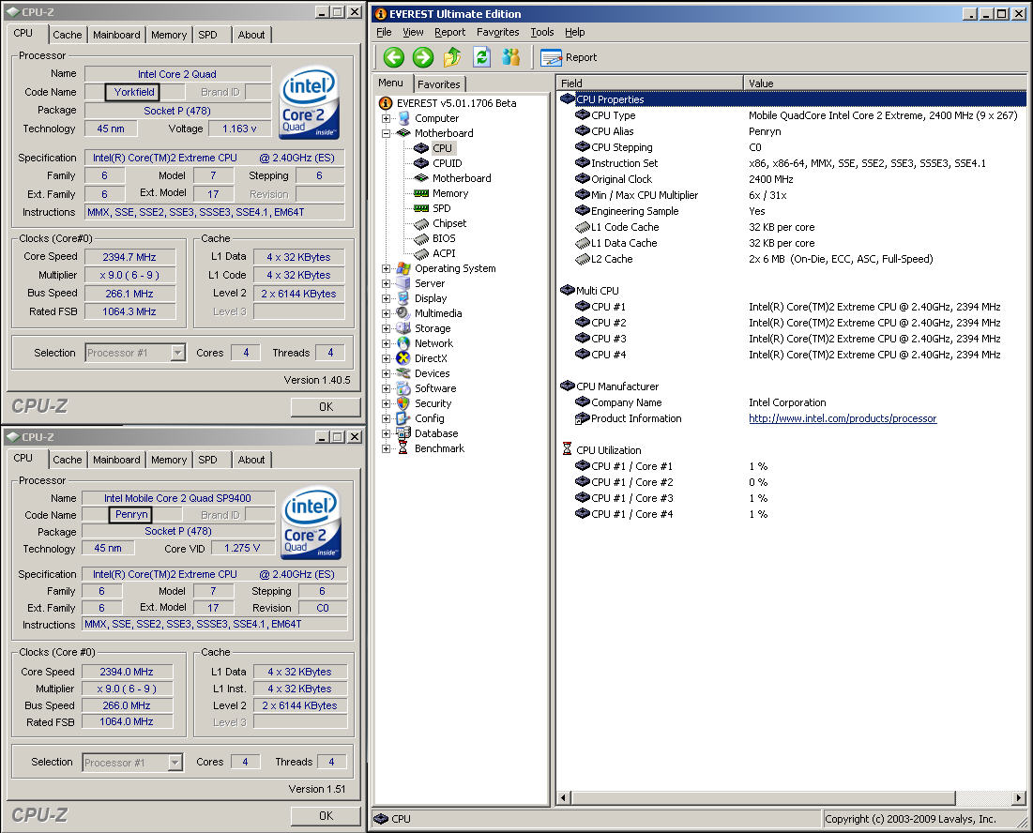Viewport: 1033px width, 833px height.
Task: Go back with the green left arrow
Action: pyautogui.click(x=394, y=57)
